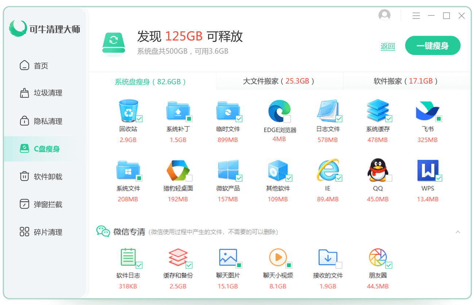Select the WPS icon
This screenshot has width=474, height=305.
[x=427, y=170]
